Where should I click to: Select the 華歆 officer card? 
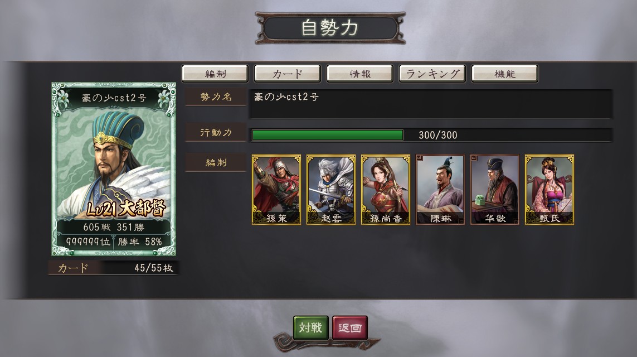(495, 190)
